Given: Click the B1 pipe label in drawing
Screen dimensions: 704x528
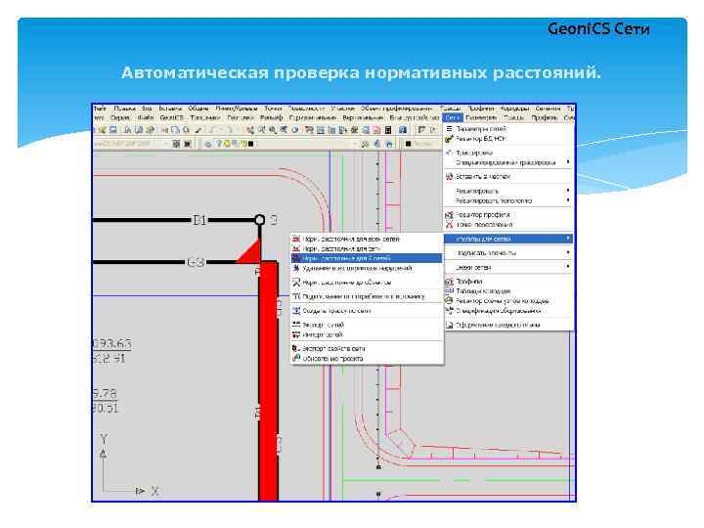Looking at the screenshot, I should pos(199,220).
